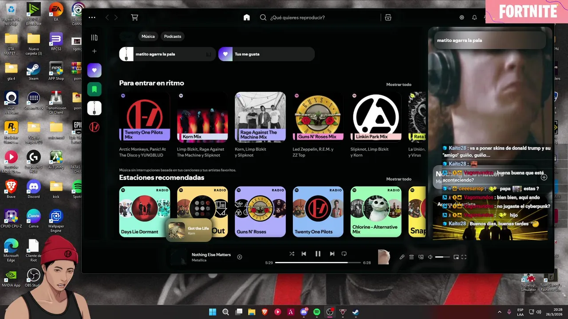Skip to next track

(x=332, y=254)
